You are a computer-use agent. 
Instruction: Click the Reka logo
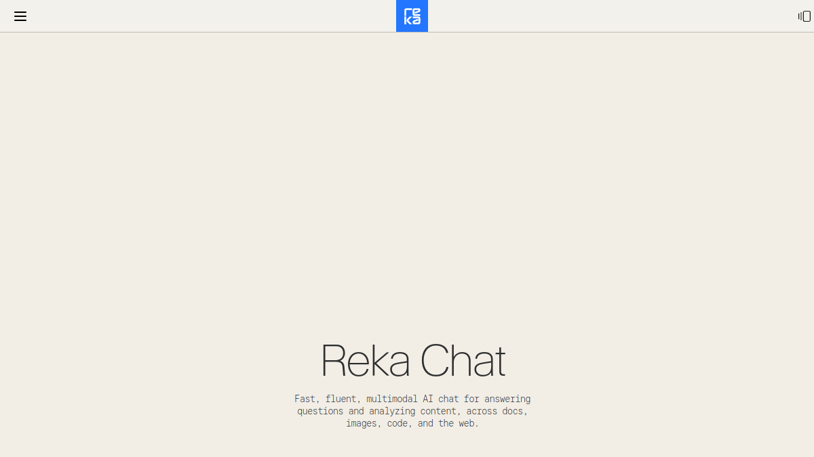412,16
